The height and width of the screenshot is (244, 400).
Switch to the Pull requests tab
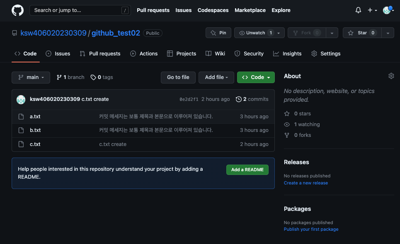click(100, 54)
